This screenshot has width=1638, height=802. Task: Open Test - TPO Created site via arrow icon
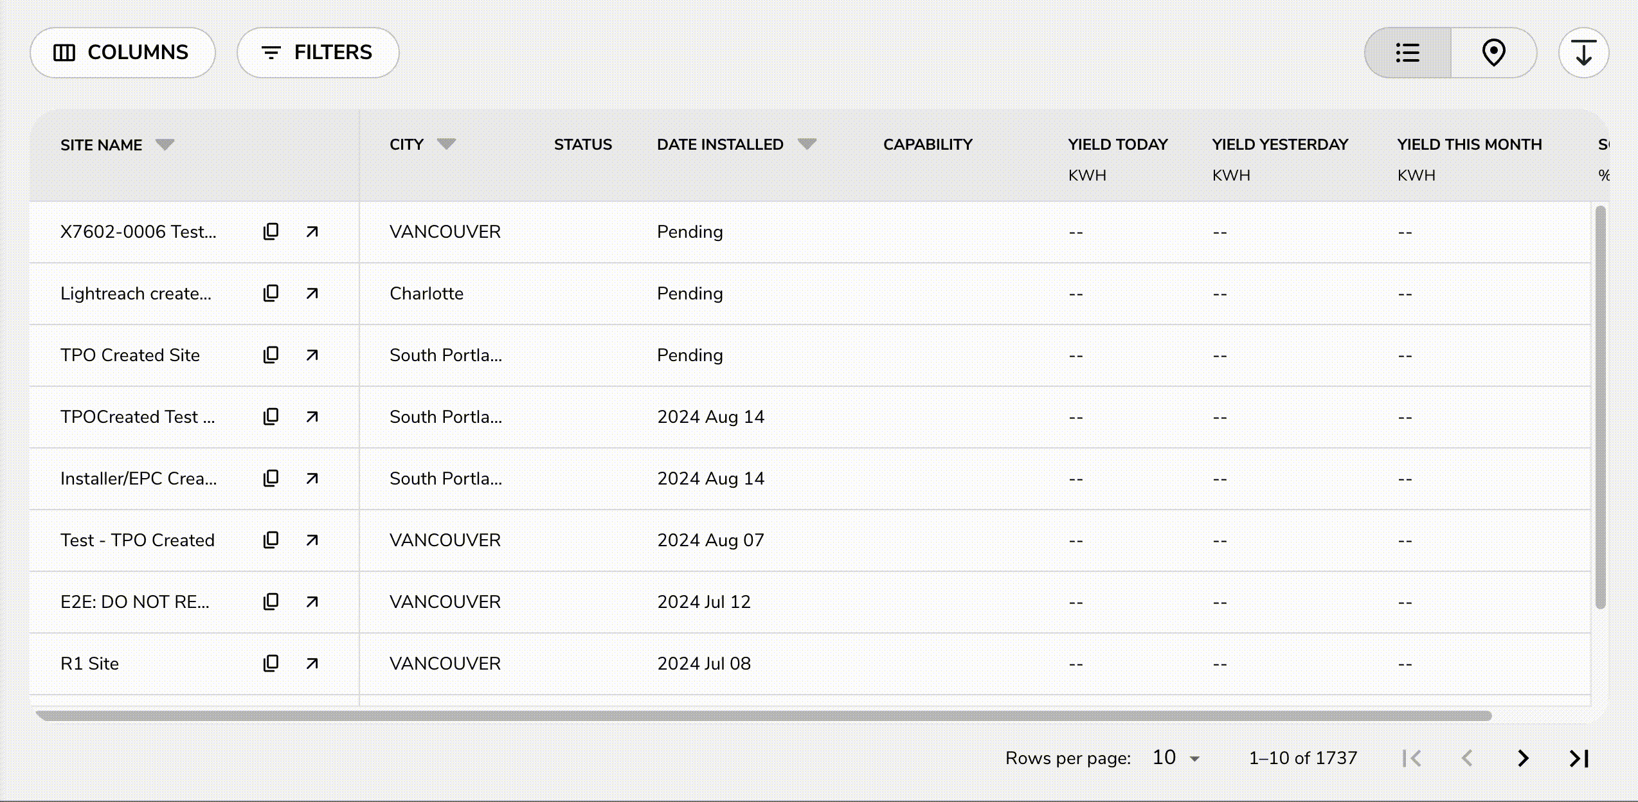(x=312, y=540)
